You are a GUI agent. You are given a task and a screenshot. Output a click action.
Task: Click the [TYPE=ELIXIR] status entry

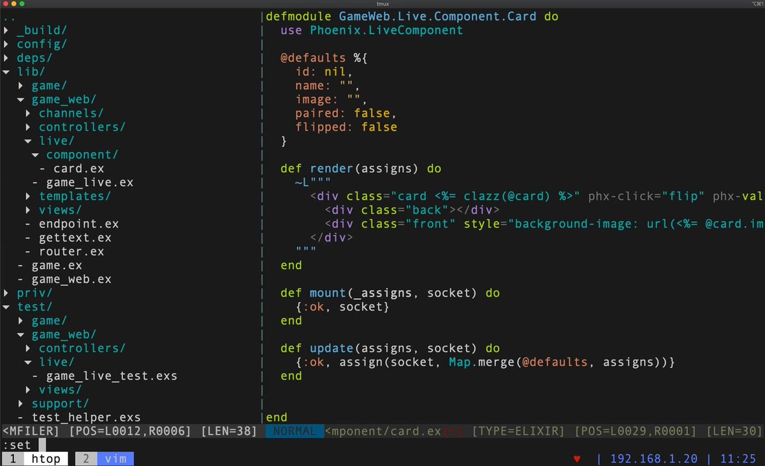tap(518, 432)
